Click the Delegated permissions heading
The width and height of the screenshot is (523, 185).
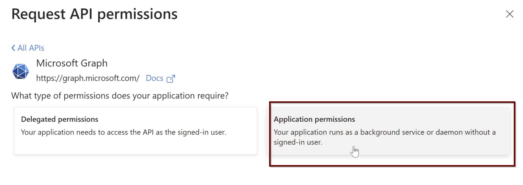tap(59, 119)
